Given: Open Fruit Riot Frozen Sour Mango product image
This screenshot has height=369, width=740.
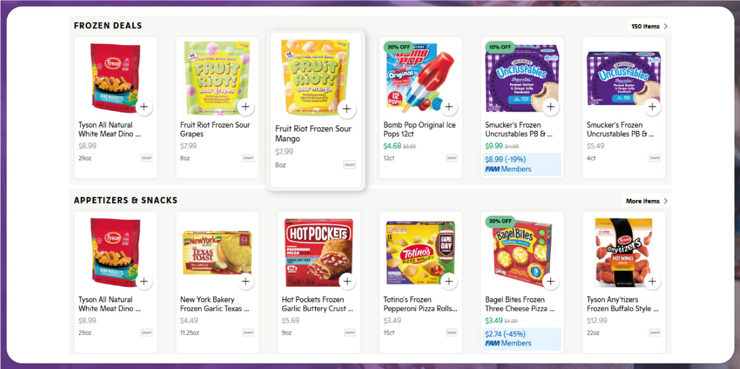Looking at the screenshot, I should [x=315, y=75].
